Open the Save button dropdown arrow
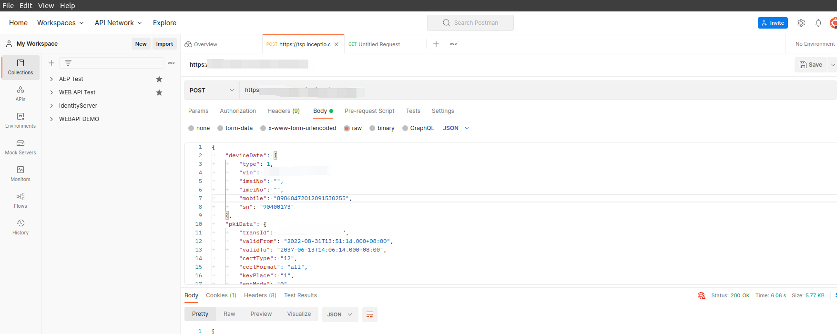The image size is (837, 334). click(x=833, y=65)
